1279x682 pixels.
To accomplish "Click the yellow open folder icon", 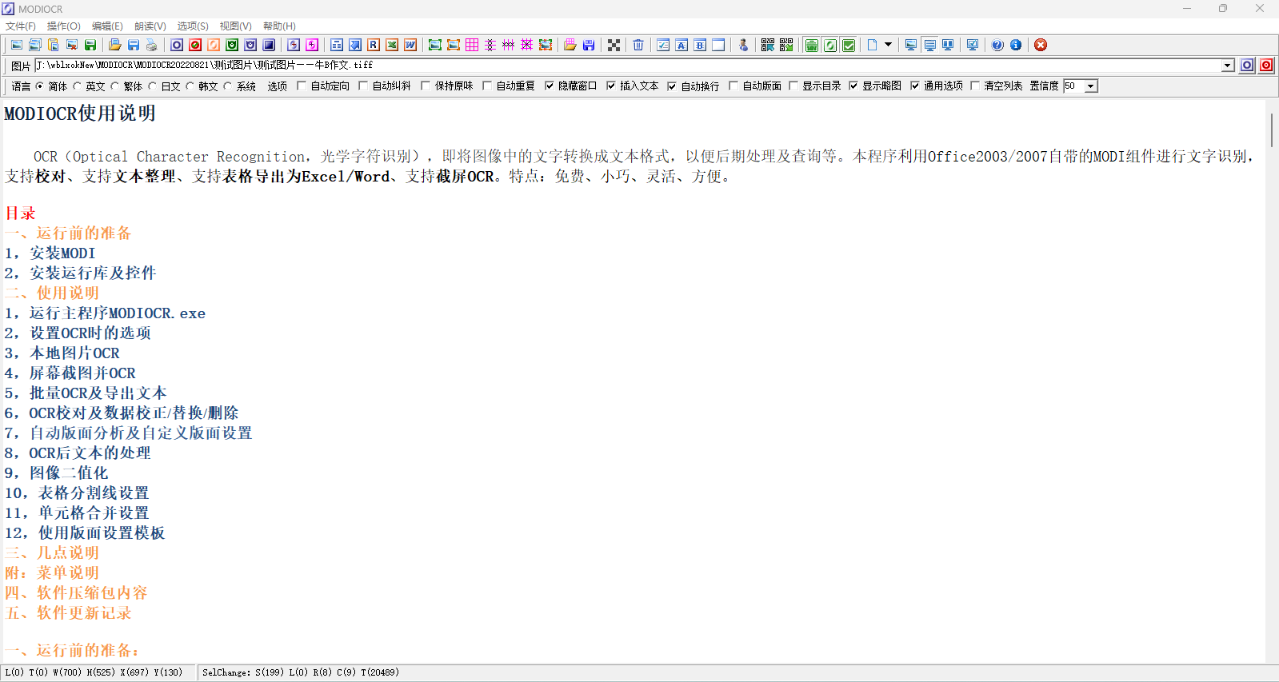I will 114,45.
